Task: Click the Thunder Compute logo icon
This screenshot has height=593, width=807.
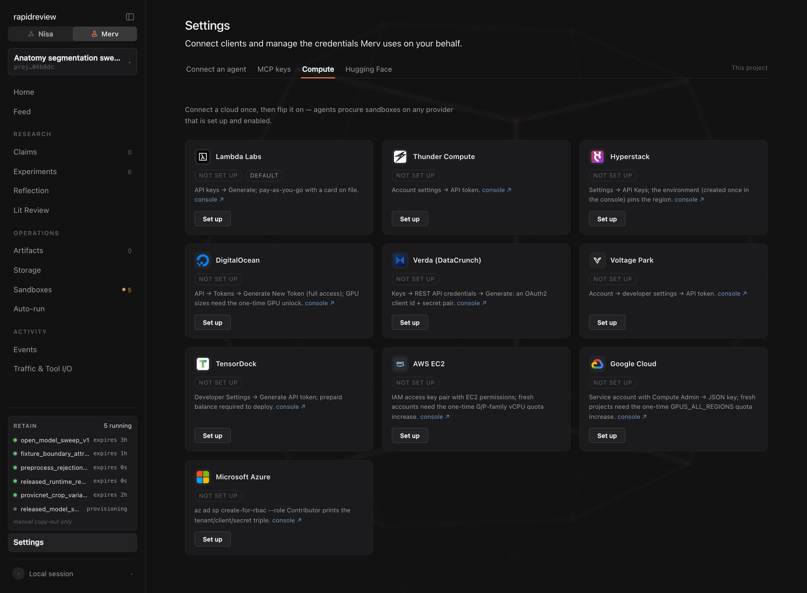Action: [x=400, y=157]
